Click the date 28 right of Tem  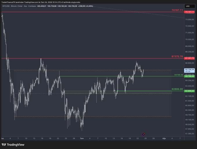click(x=154, y=139)
